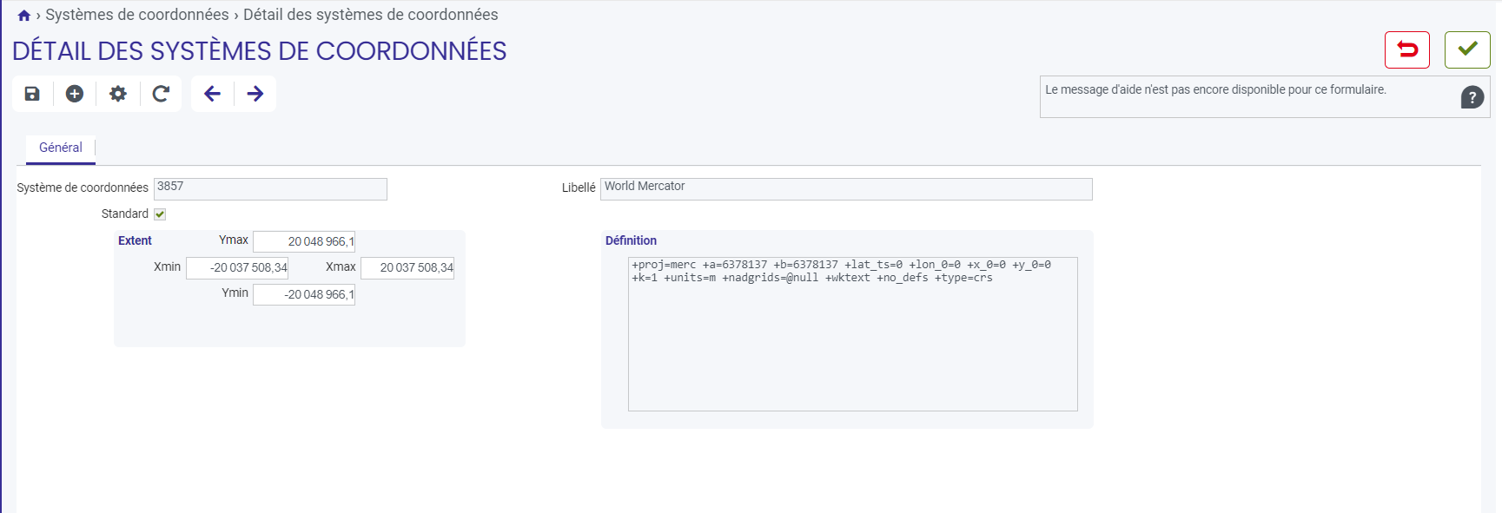Open the settings gear icon
Image resolution: width=1502 pixels, height=513 pixels.
pyautogui.click(x=118, y=94)
